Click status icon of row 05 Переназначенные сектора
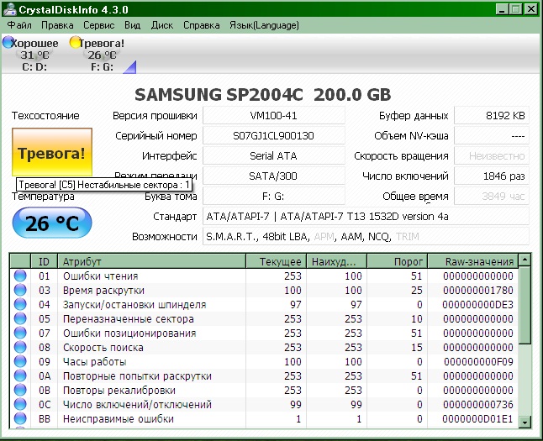 click(20, 318)
